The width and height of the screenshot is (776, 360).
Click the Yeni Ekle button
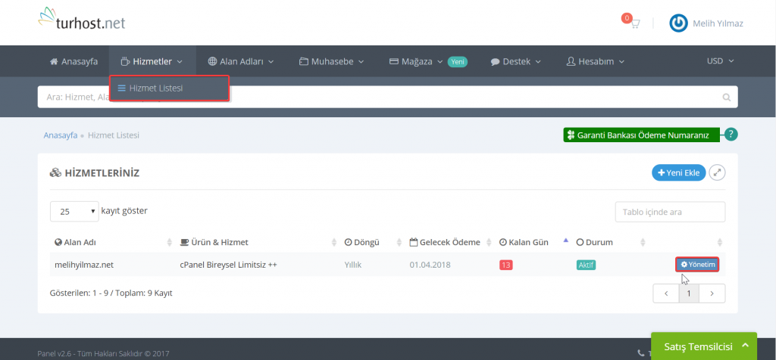[678, 173]
